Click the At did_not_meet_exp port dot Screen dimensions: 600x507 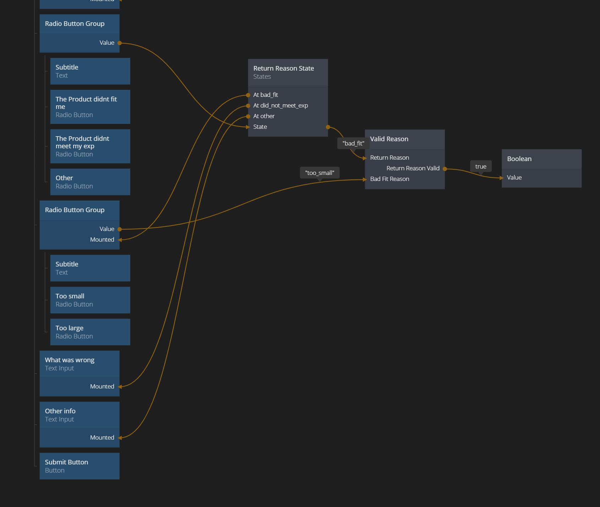pyautogui.click(x=248, y=106)
